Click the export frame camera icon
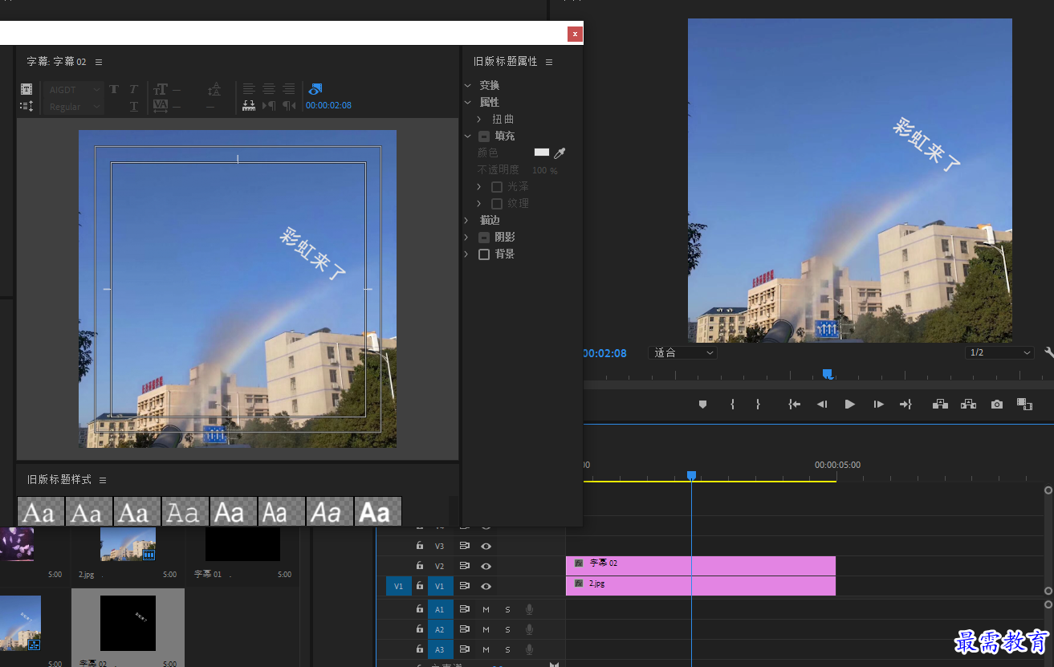 tap(997, 405)
